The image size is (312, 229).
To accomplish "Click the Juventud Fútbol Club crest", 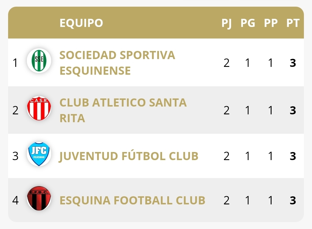I will (39, 154).
